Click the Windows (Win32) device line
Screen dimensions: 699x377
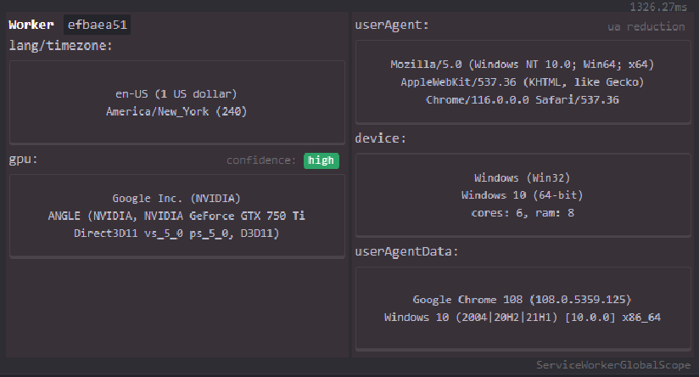[x=522, y=178]
